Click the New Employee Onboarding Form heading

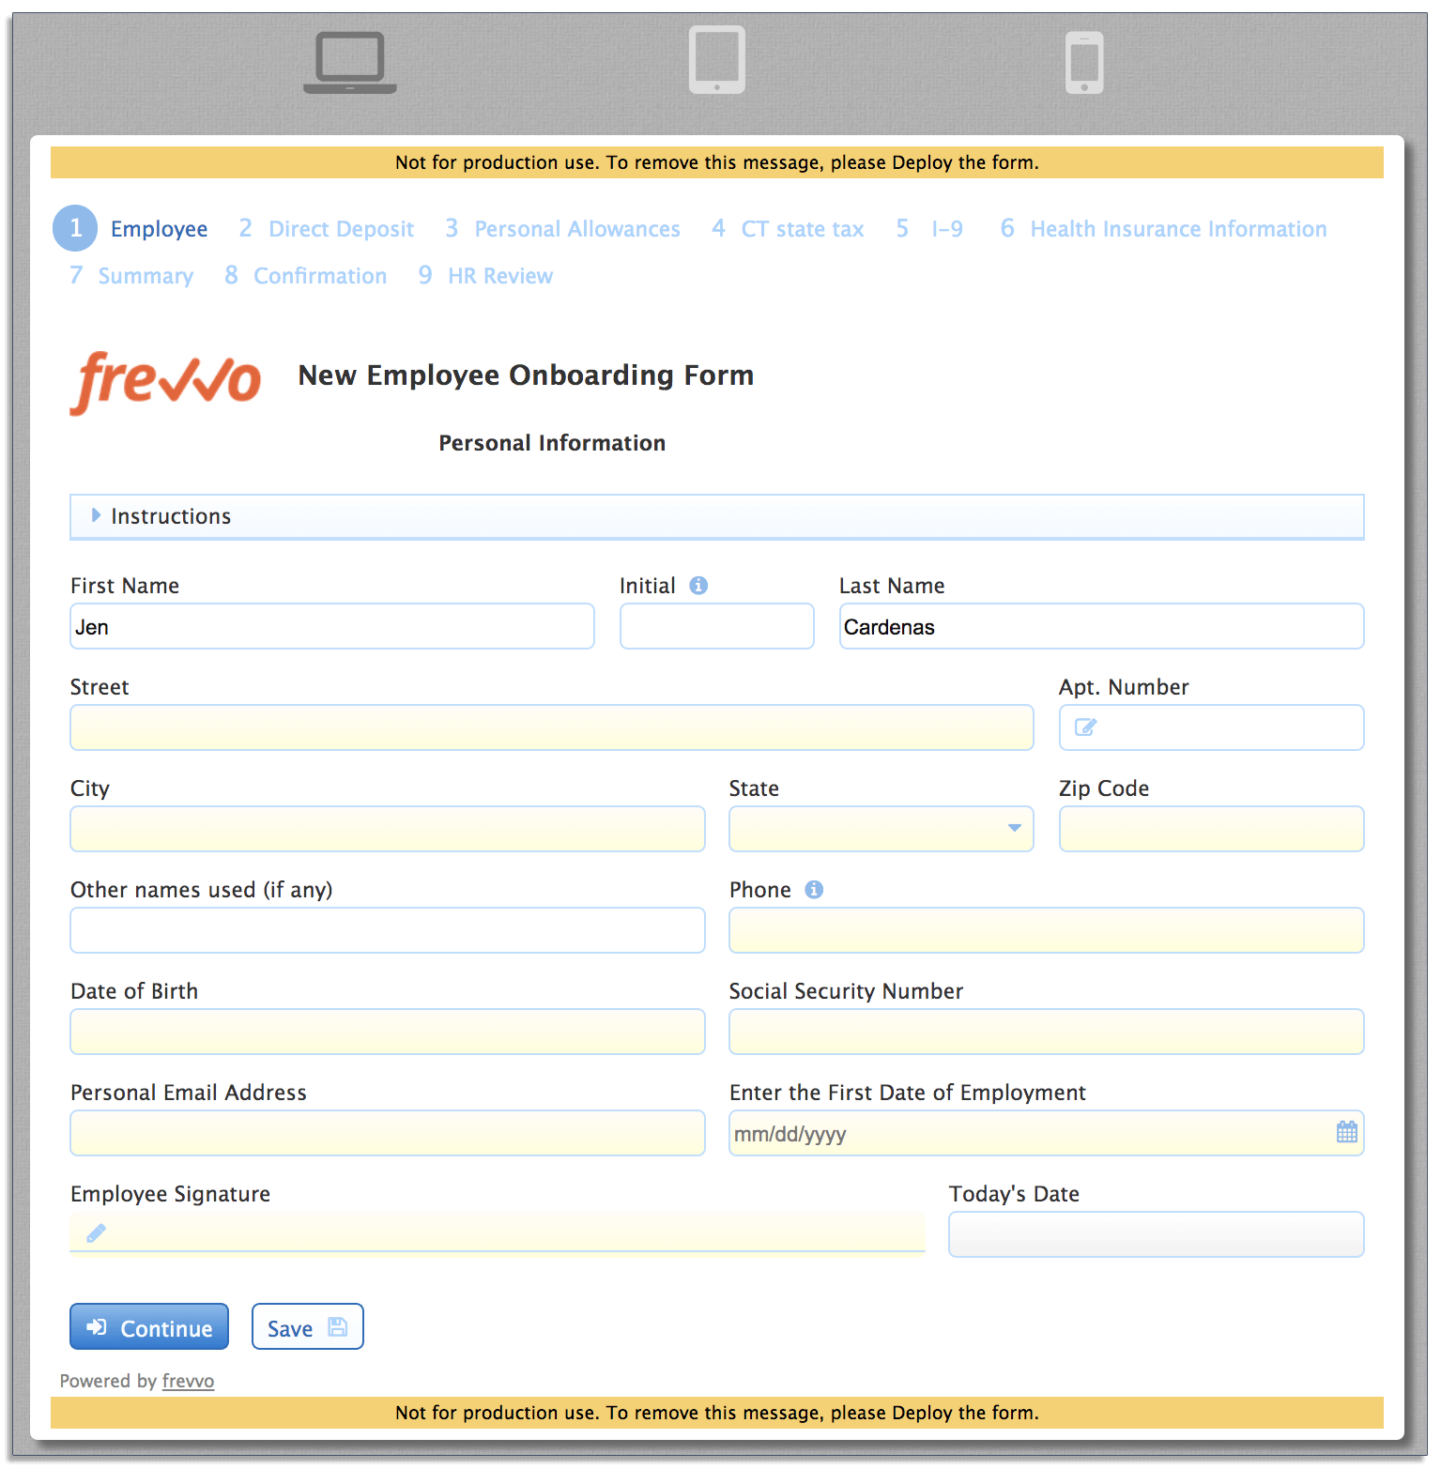(x=526, y=375)
